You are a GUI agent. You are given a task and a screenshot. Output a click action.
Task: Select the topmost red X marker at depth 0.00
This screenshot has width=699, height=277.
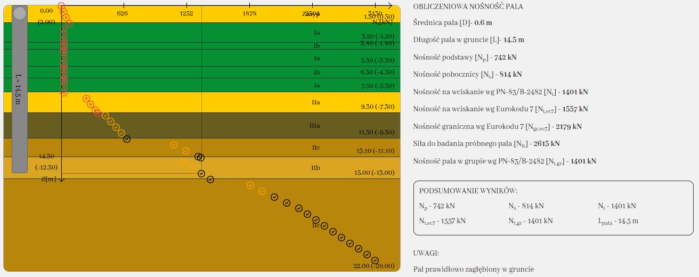(x=61, y=5)
